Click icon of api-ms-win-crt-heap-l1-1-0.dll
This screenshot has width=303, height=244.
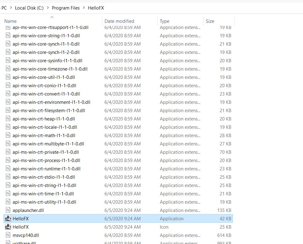(x=8, y=119)
